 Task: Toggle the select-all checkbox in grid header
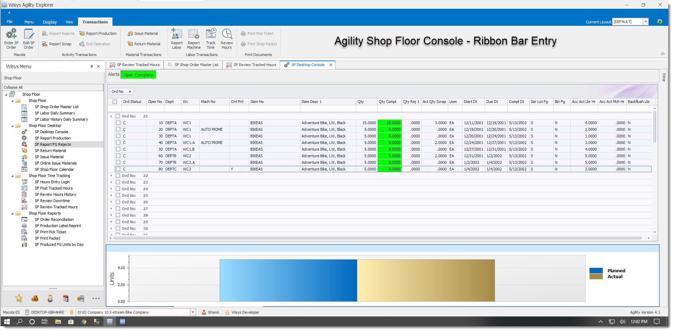(x=115, y=102)
